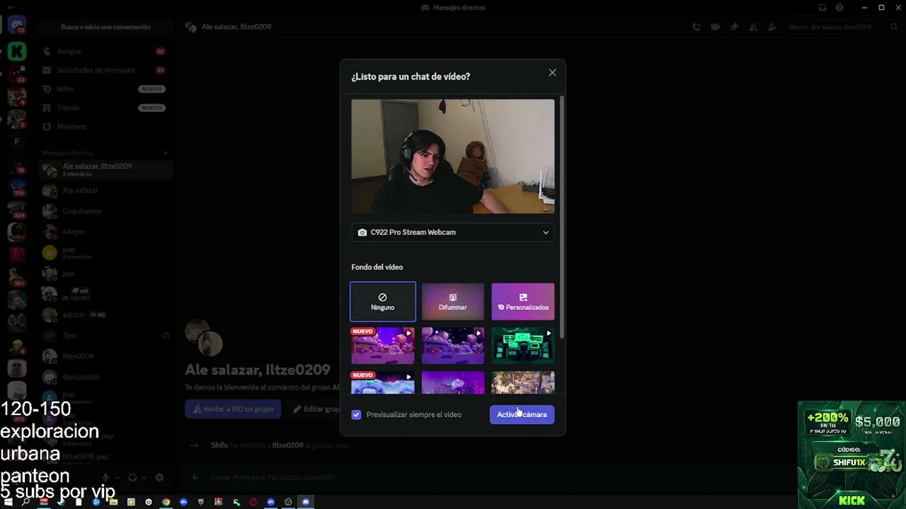Start a voice call in Discord header

pyautogui.click(x=697, y=27)
